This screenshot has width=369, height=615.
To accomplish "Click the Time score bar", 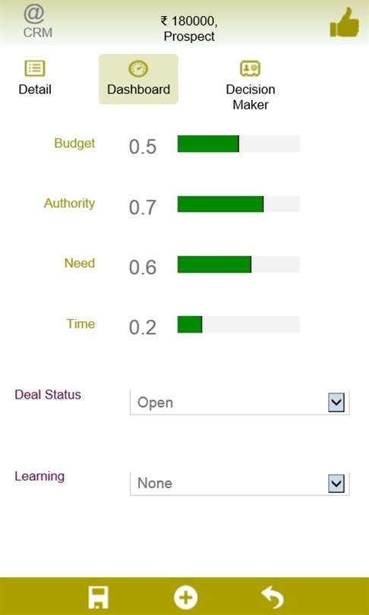I will click(238, 324).
